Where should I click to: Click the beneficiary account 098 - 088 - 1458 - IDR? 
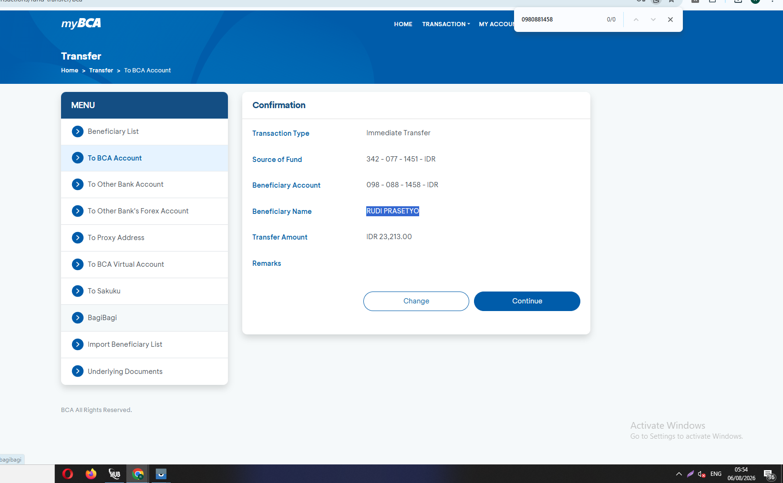point(402,185)
